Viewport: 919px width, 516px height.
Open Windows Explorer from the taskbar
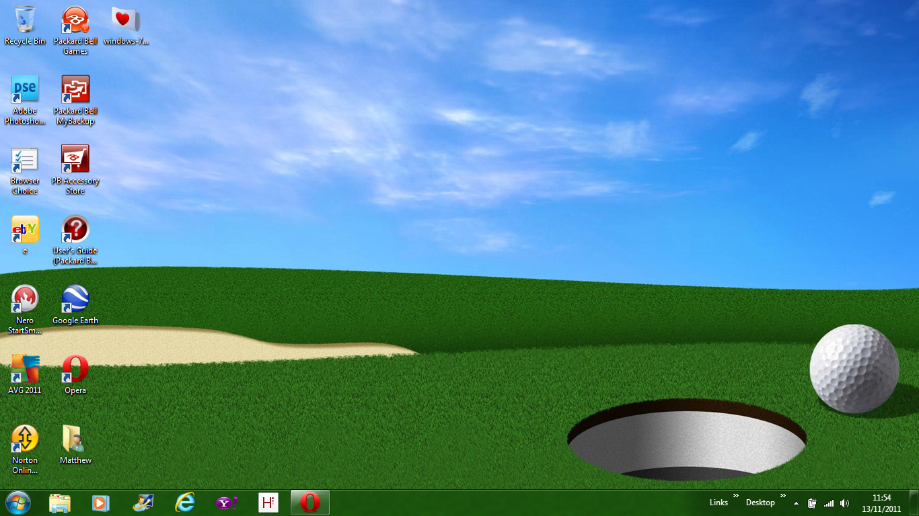pyautogui.click(x=60, y=503)
